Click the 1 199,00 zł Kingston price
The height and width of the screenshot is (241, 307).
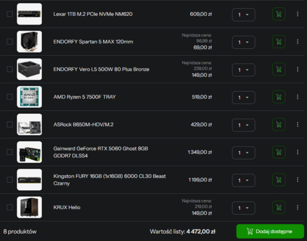coord(200,180)
